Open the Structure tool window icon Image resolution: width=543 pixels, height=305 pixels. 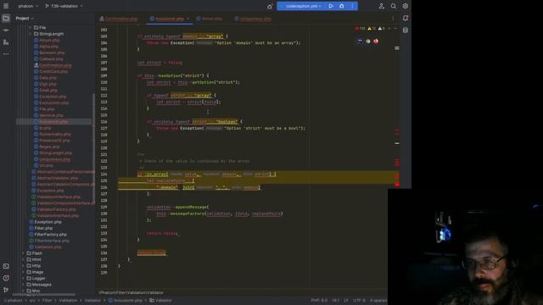6,42
